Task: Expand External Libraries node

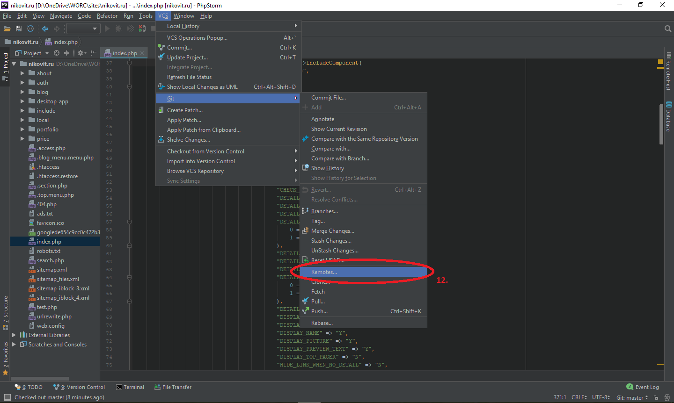Action: [x=14, y=335]
